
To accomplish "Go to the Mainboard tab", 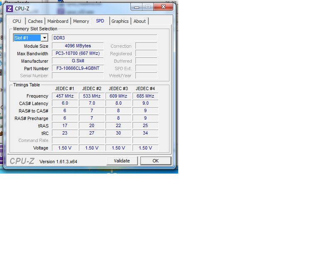I will point(58,21).
